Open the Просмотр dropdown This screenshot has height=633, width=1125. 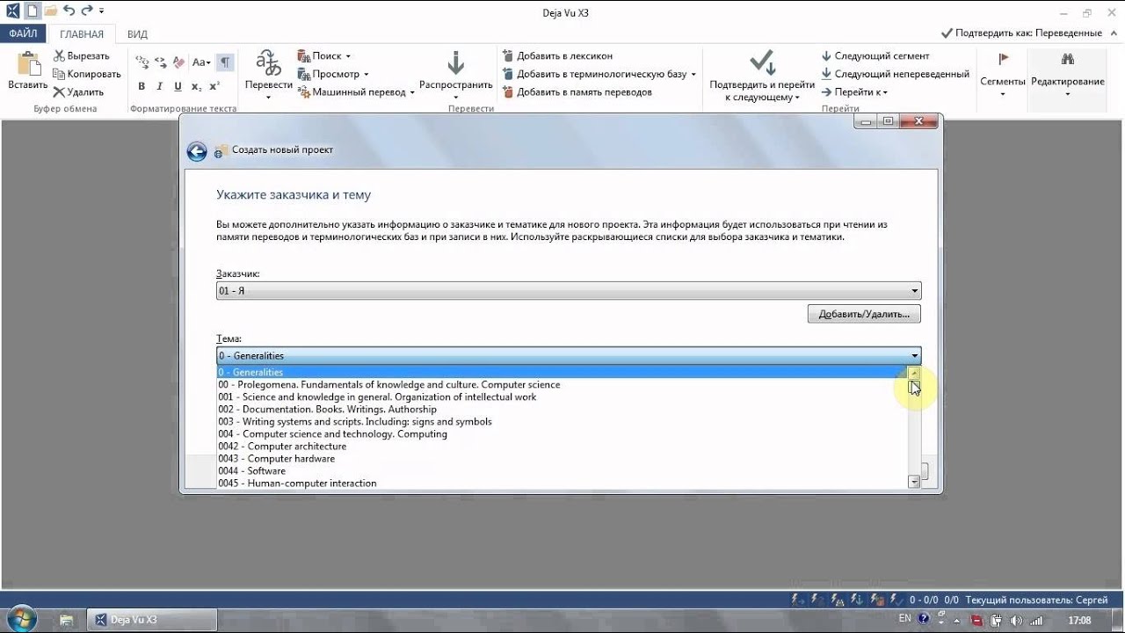click(x=333, y=74)
